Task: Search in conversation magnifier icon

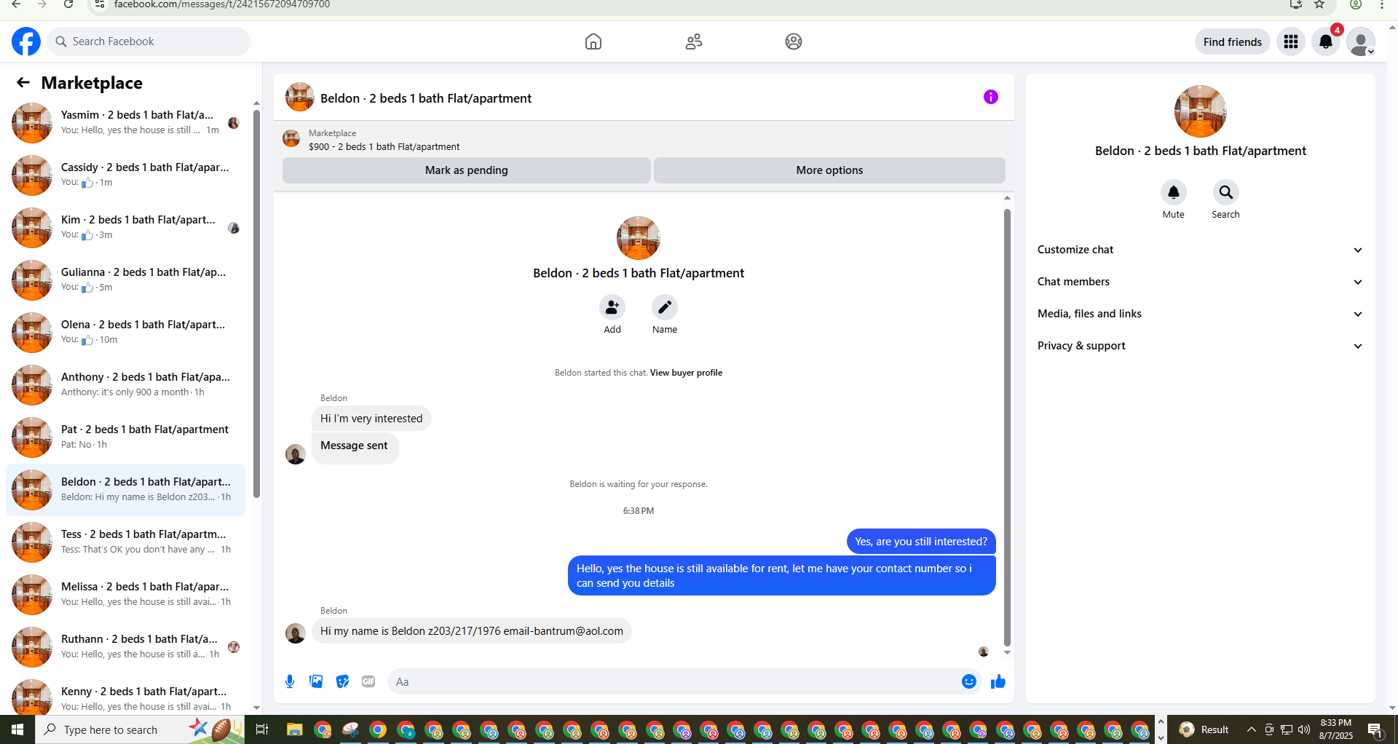Action: click(x=1226, y=192)
